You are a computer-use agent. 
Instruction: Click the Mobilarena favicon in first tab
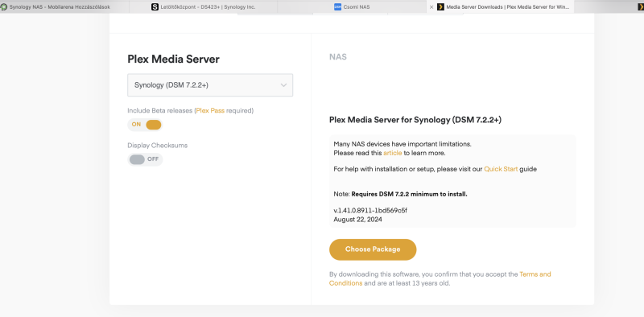pyautogui.click(x=4, y=7)
